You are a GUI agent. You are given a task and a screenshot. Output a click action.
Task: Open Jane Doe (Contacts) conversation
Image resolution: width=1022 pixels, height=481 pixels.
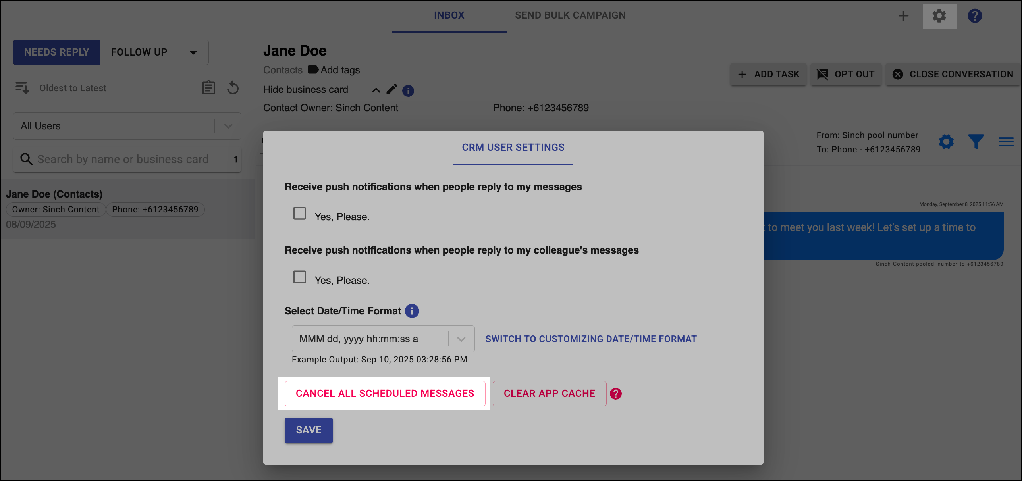[x=128, y=209]
